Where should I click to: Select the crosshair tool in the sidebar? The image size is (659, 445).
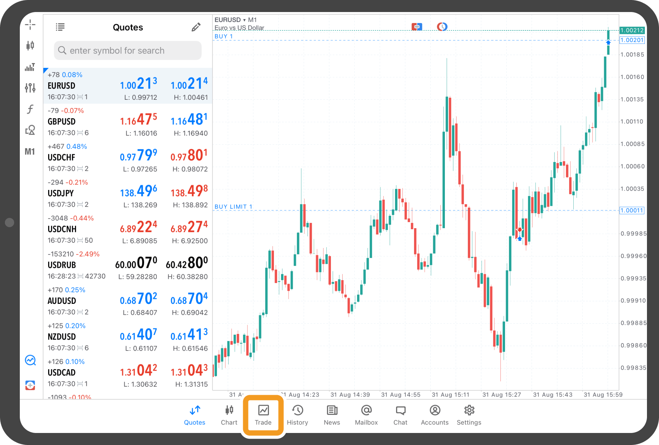click(x=30, y=25)
